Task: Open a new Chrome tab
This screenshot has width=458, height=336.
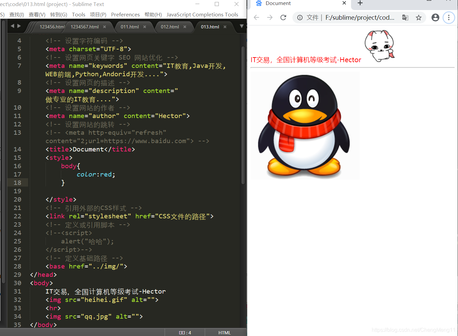Action: click(360, 3)
